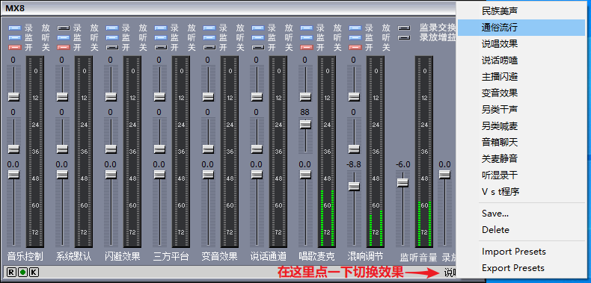
Task: Click the 闪避效果 channel name label
Action: tap(123, 257)
